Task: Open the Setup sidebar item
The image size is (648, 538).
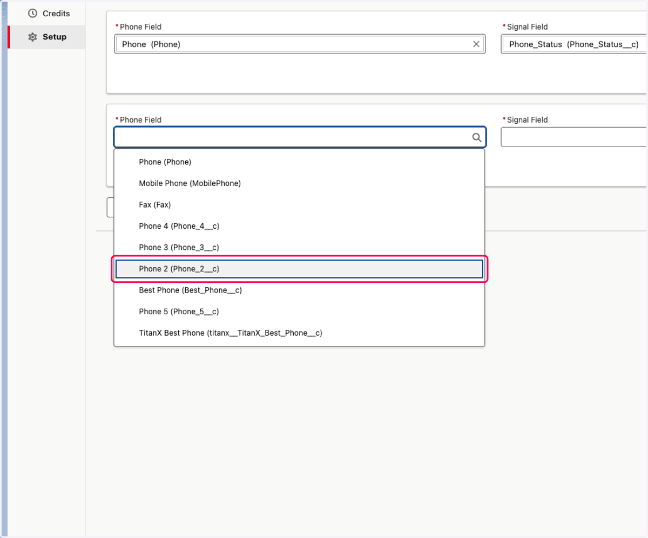Action: tap(48, 37)
